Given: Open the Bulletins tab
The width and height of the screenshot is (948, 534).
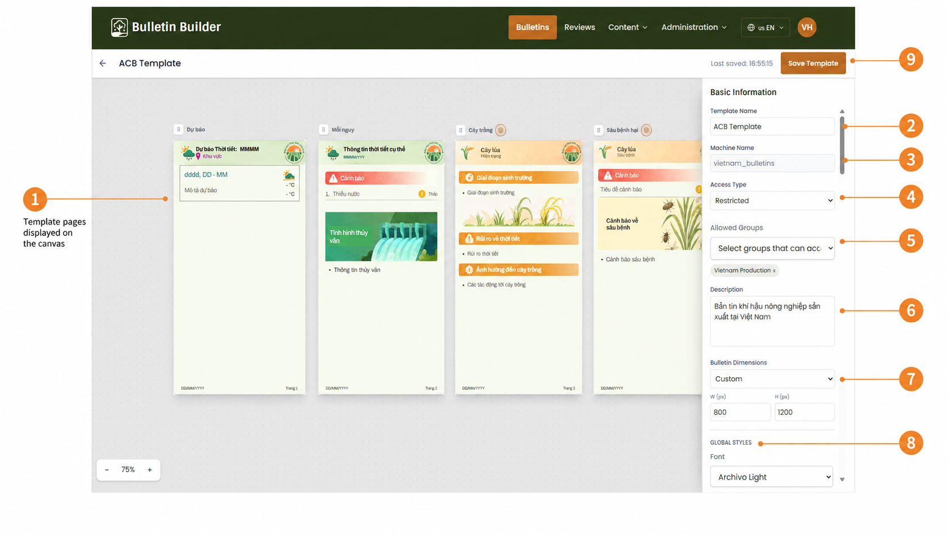Looking at the screenshot, I should coord(532,27).
